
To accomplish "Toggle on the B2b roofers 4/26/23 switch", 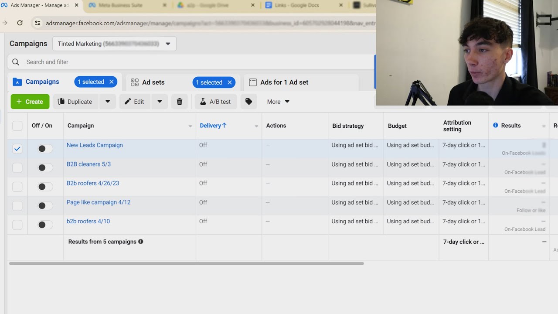I will (45, 187).
